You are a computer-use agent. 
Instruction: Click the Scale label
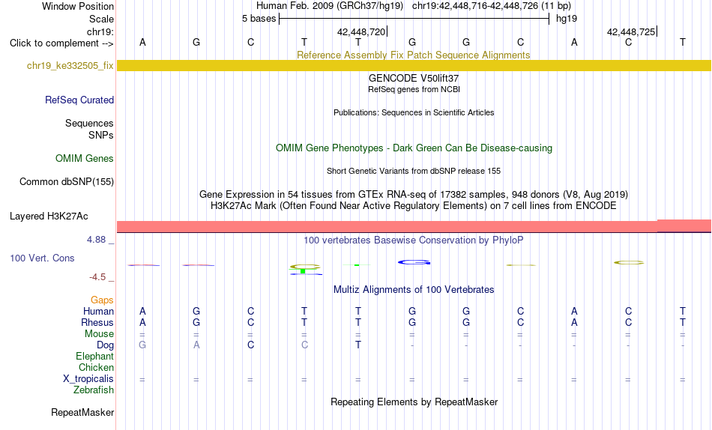coord(102,19)
